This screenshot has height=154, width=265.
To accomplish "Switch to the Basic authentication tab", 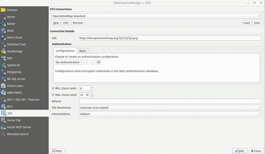I will point(83,51).
